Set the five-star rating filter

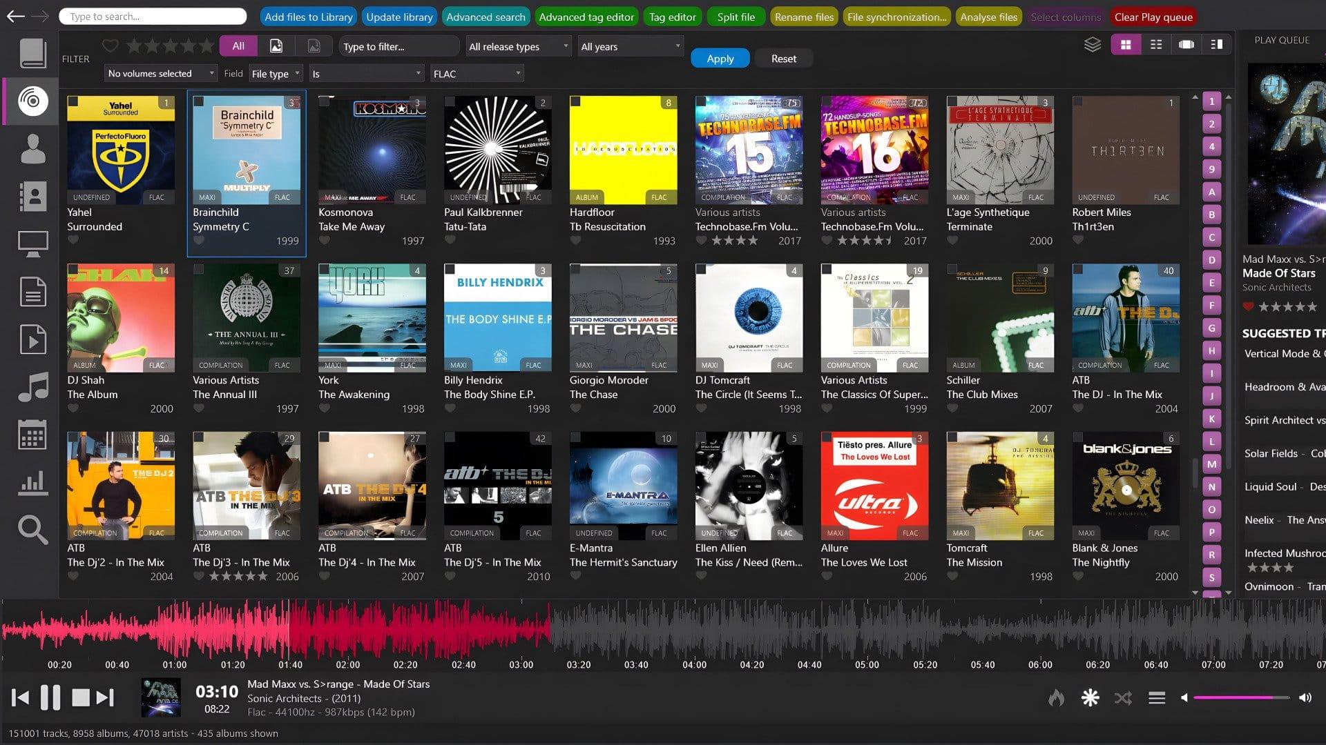(x=206, y=46)
